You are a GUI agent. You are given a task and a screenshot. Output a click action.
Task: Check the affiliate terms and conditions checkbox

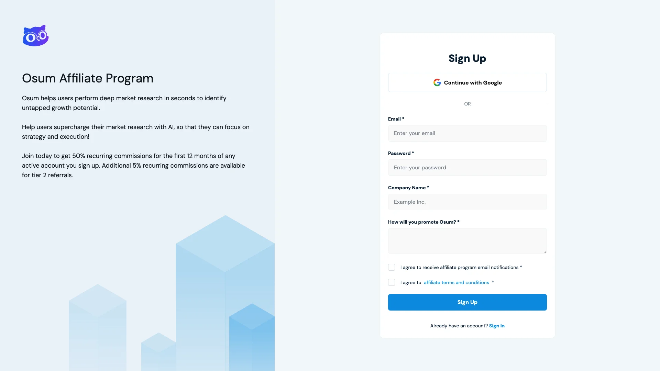pos(391,282)
